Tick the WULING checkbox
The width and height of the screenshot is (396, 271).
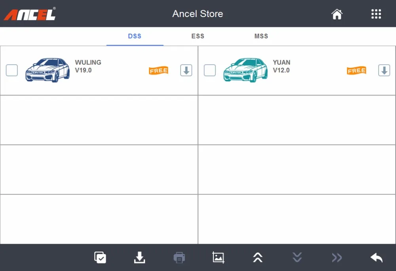click(x=11, y=70)
